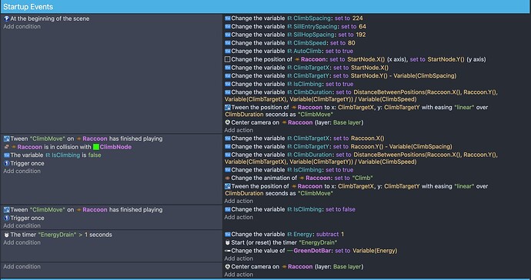Click "Add action" under IsClimbing set to false
The height and width of the screenshot is (280, 531).
tap(239, 217)
